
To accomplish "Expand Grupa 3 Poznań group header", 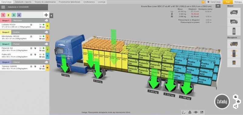I will [x=25, y=44].
